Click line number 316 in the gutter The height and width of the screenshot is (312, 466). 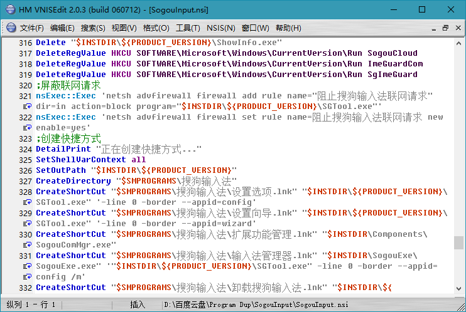[x=25, y=43]
